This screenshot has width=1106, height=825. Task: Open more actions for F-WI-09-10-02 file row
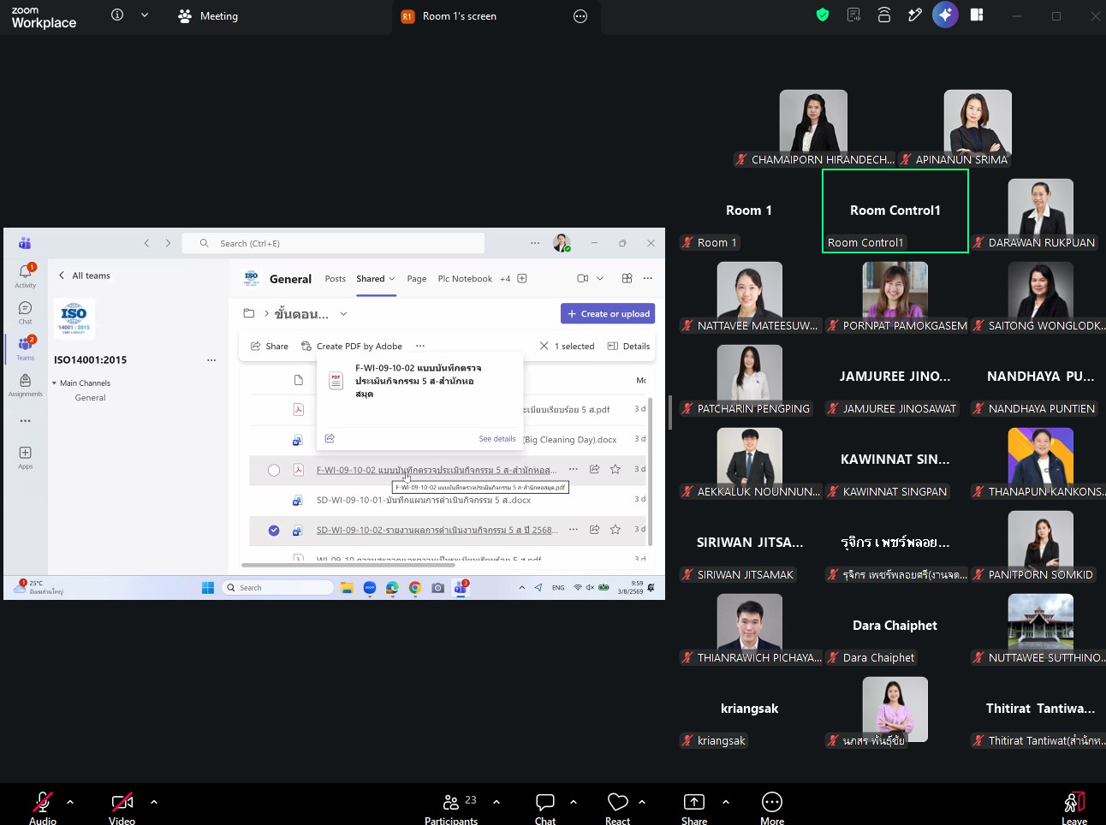tap(574, 469)
